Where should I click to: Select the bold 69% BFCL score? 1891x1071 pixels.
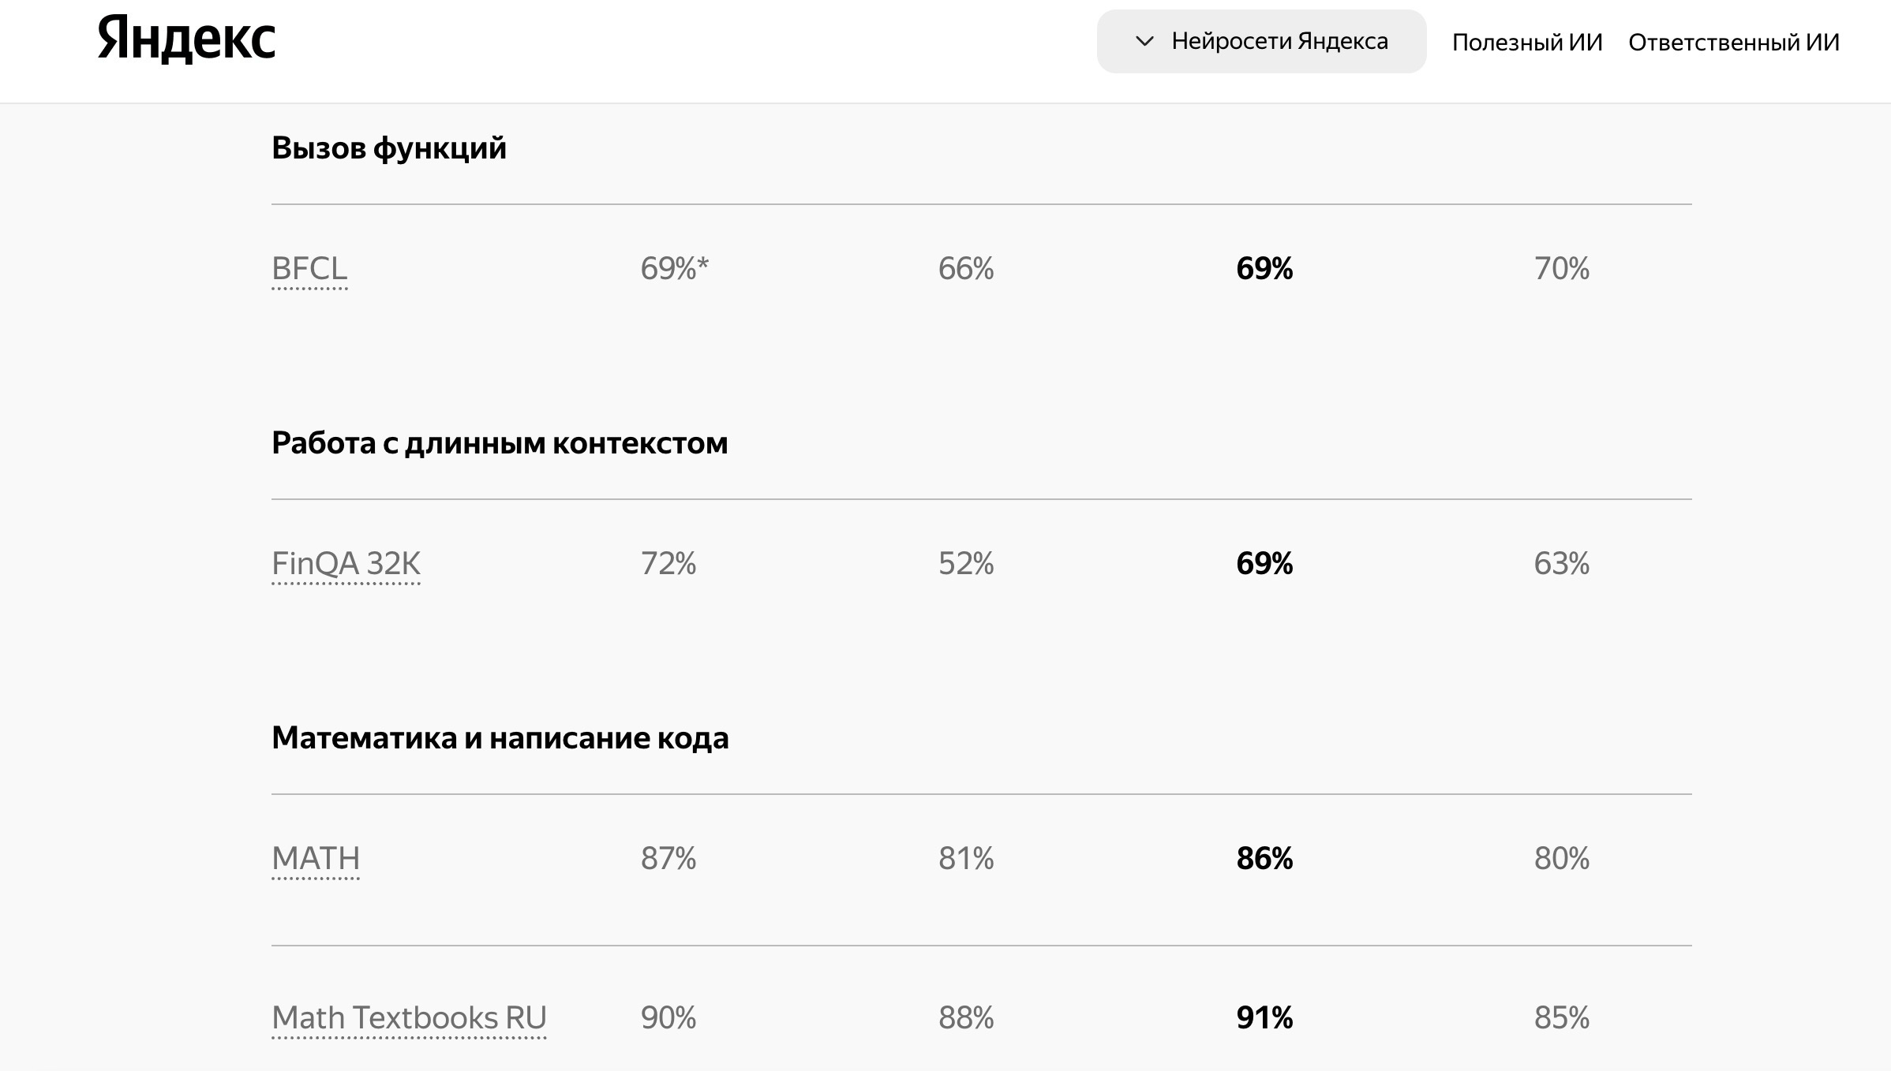pyautogui.click(x=1264, y=268)
